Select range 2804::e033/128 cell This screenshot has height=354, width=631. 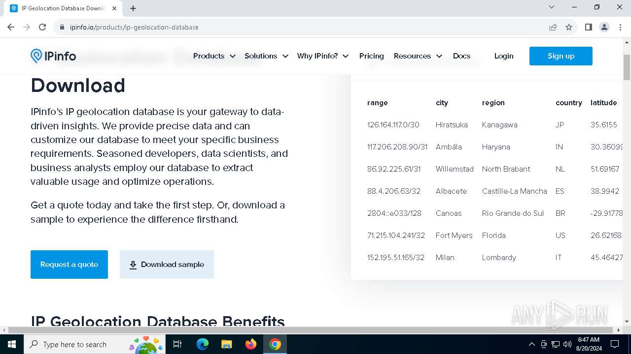point(394,213)
